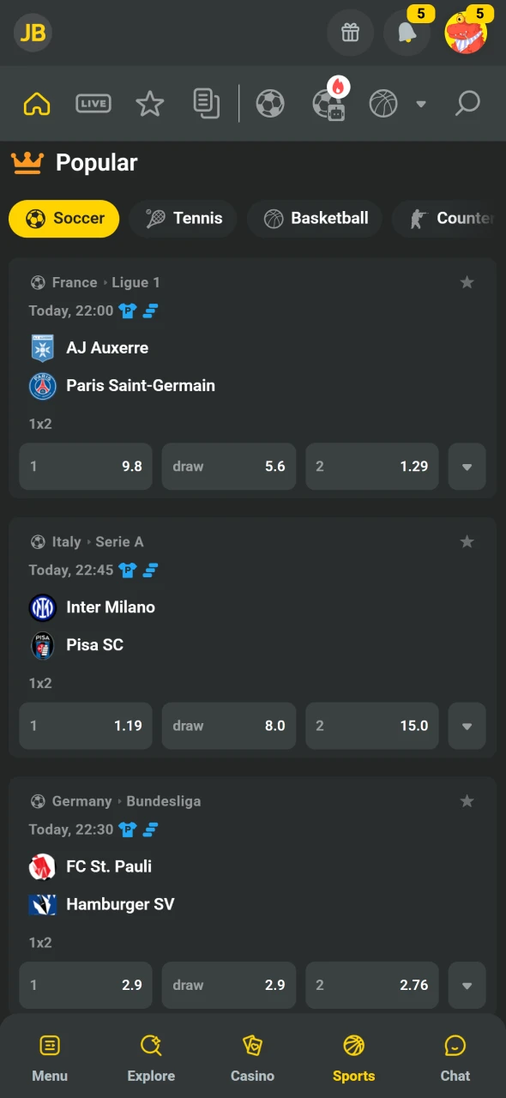Expand additional markets for the Serie A match

click(467, 726)
